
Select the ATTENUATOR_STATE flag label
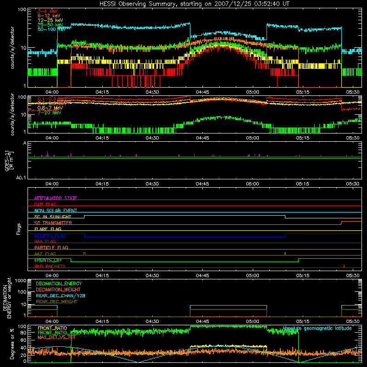tap(56, 198)
